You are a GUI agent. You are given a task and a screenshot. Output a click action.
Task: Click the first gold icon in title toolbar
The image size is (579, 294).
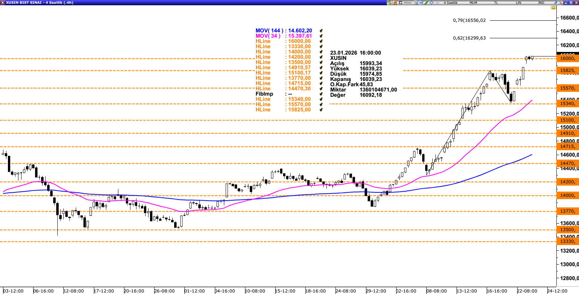coord(389,3)
